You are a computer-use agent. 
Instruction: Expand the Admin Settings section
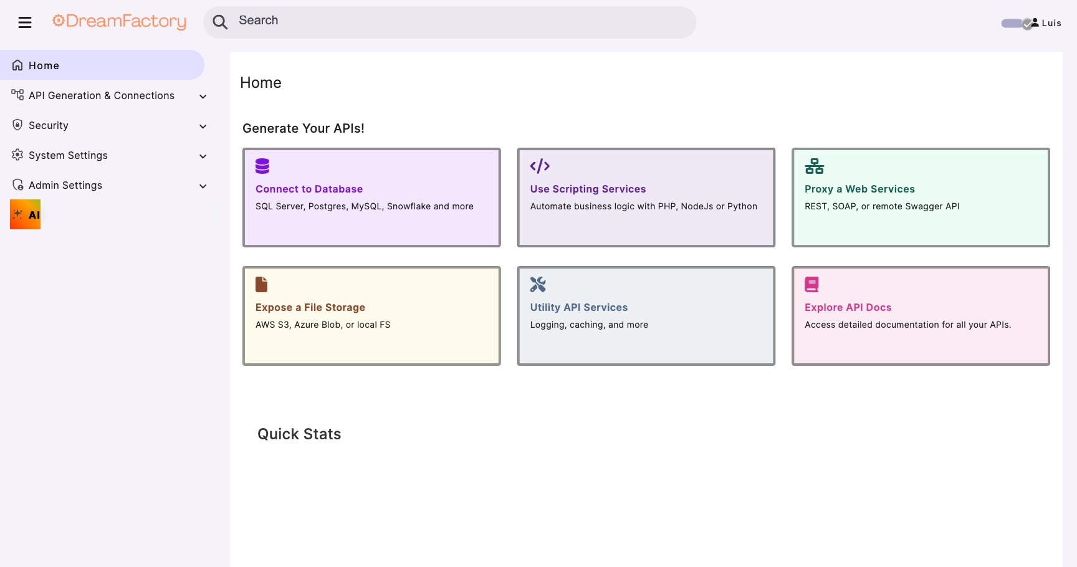[203, 186]
